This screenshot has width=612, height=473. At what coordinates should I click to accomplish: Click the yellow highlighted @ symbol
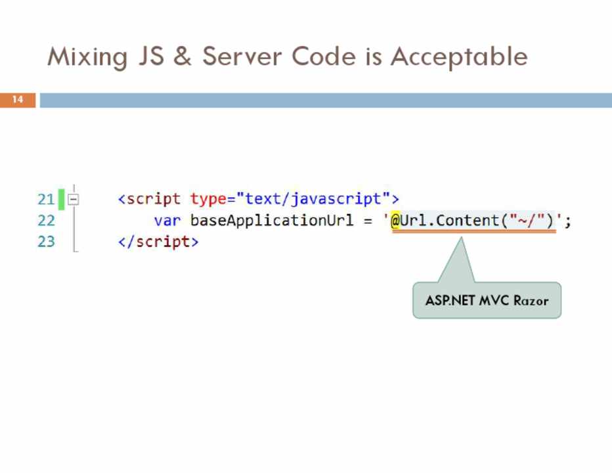coord(396,220)
